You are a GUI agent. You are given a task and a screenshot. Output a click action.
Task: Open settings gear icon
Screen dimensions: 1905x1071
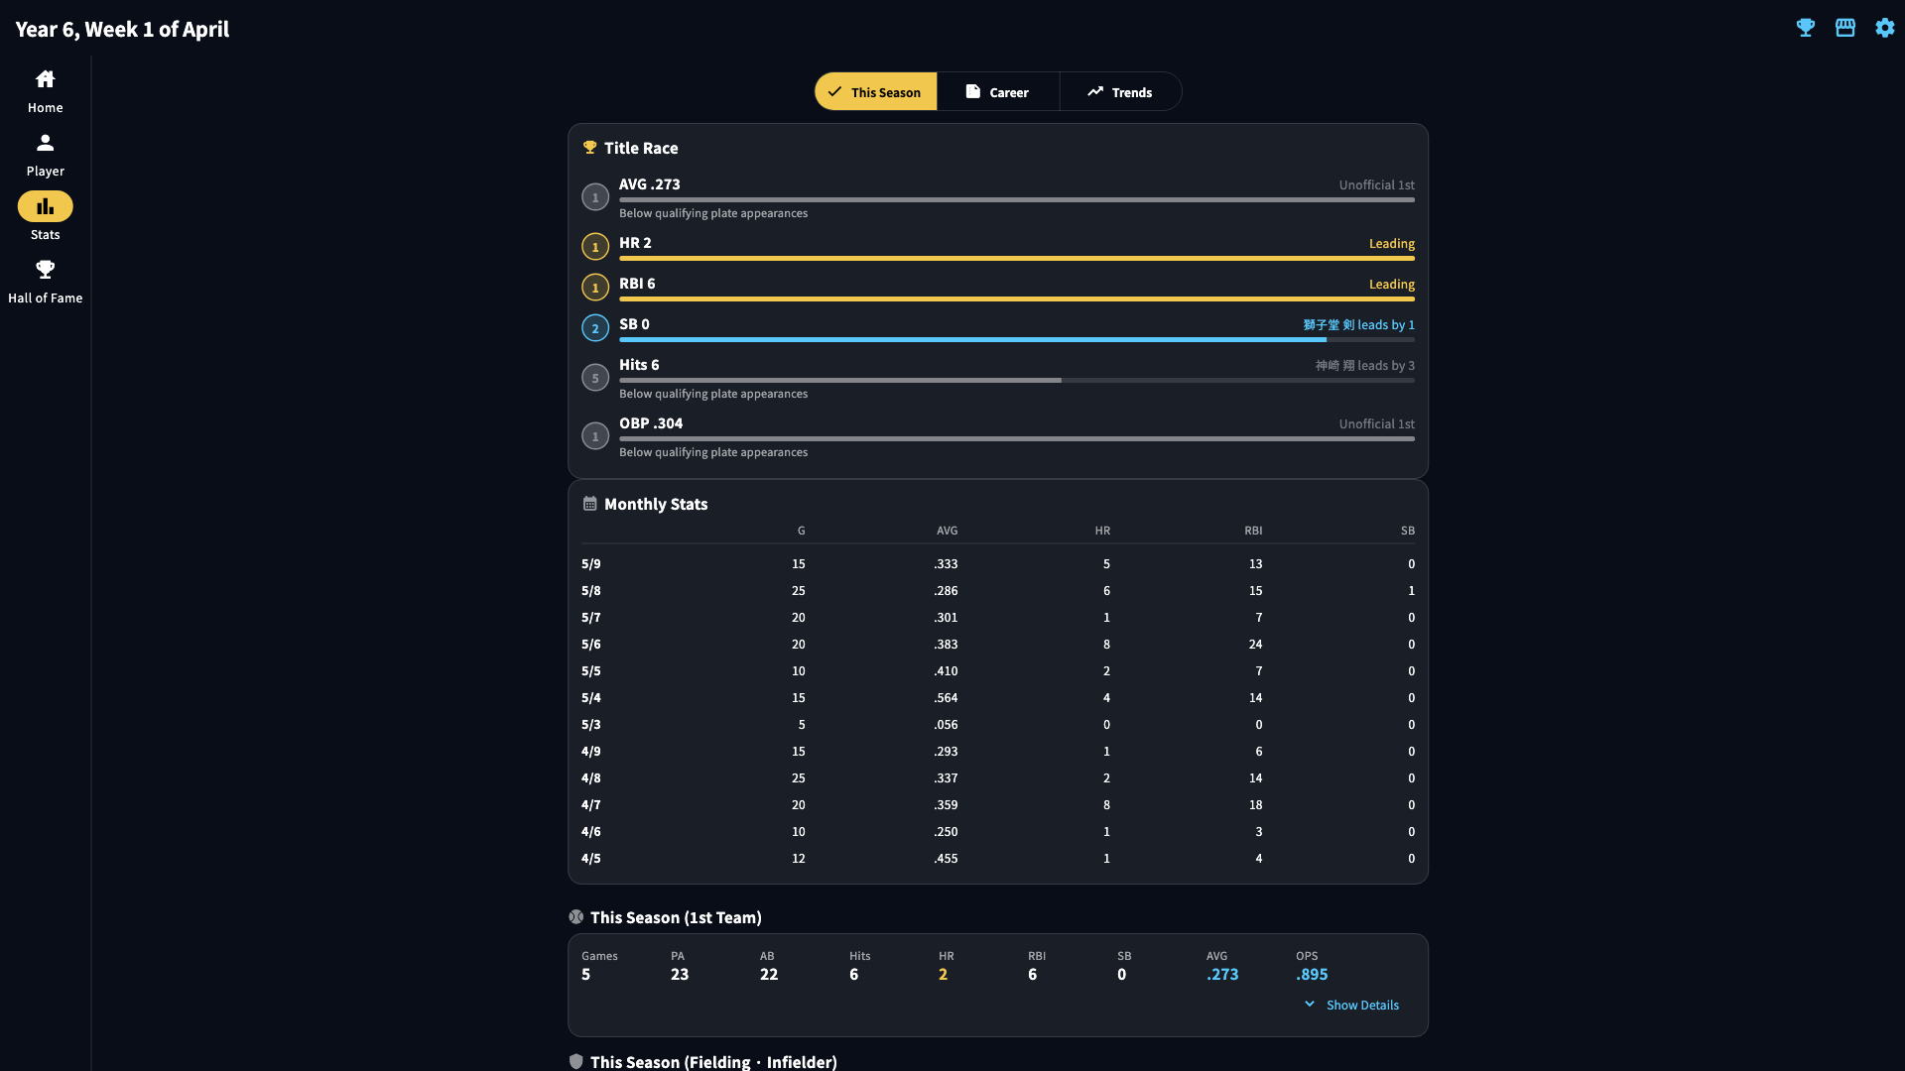click(x=1885, y=28)
